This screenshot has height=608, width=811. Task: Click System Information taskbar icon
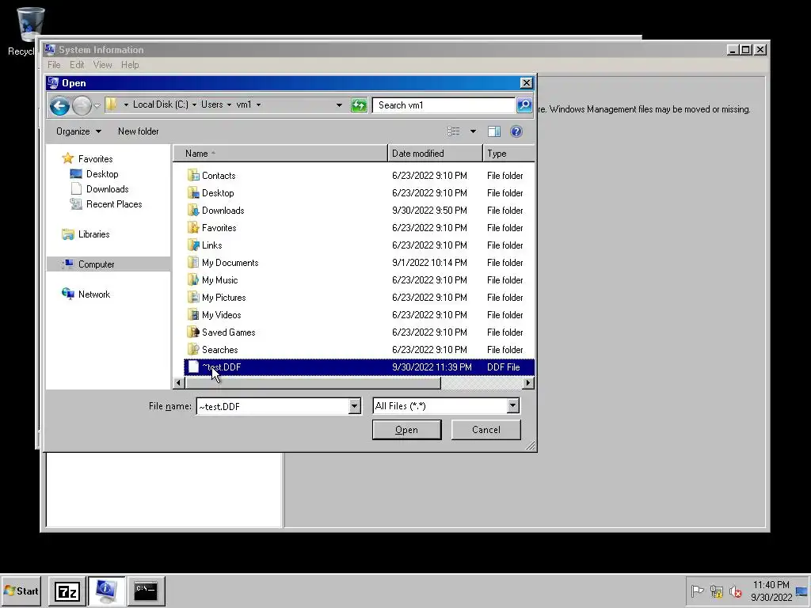[x=106, y=591]
